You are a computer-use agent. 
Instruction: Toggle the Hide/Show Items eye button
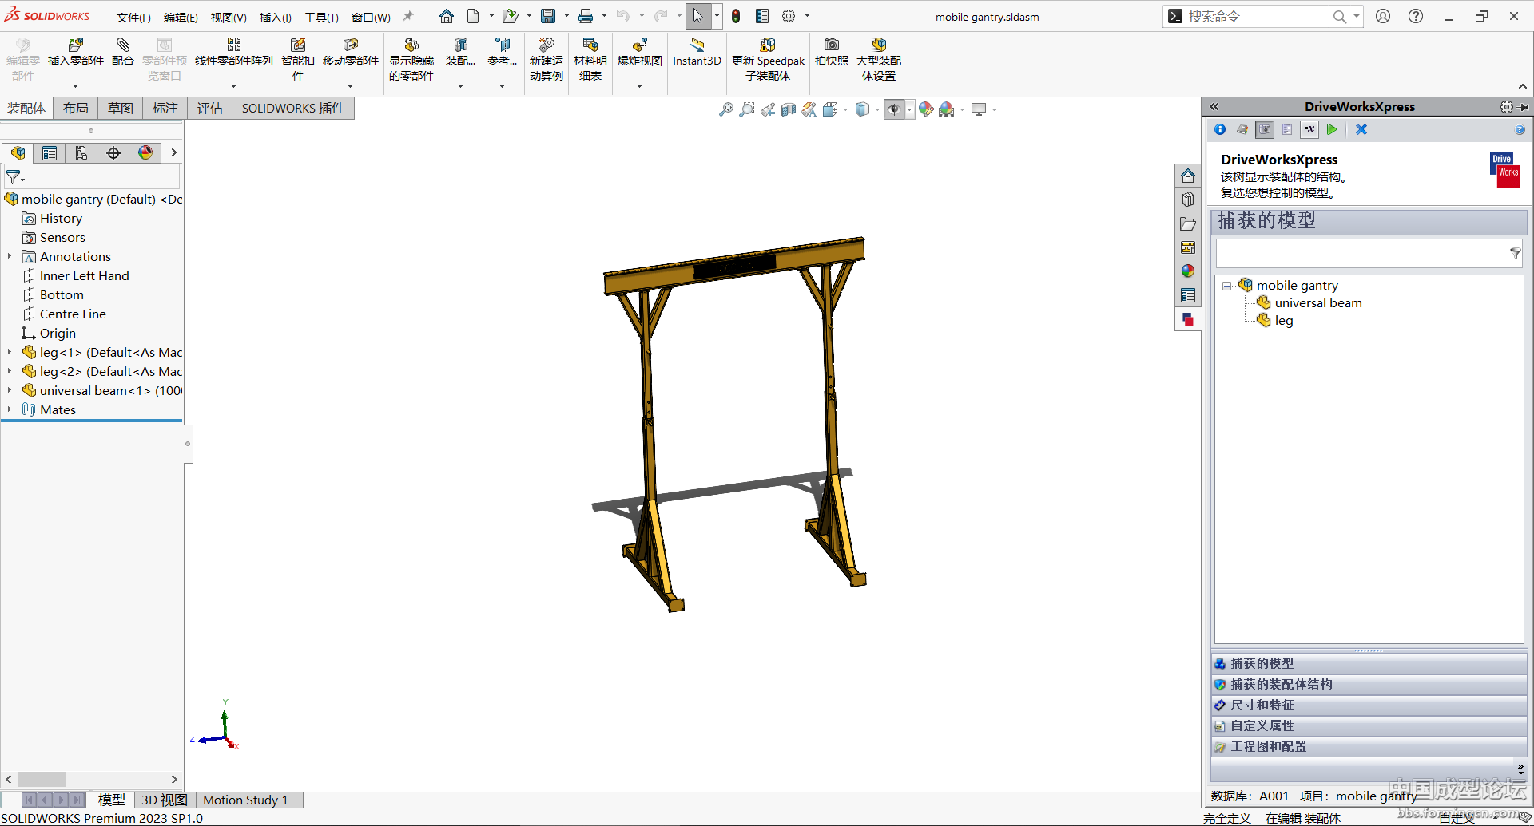(x=894, y=109)
